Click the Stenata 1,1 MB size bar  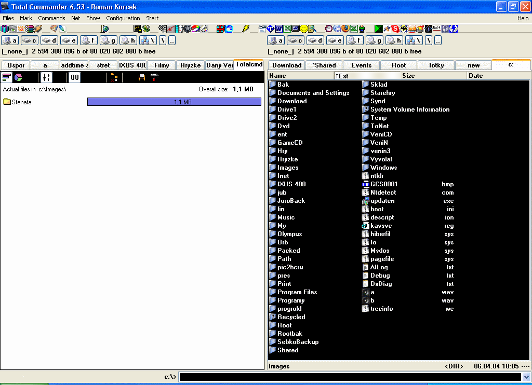coord(174,102)
